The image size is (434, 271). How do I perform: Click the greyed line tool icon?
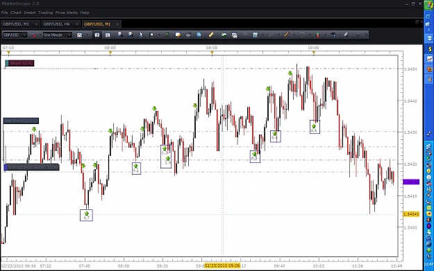pos(271,35)
